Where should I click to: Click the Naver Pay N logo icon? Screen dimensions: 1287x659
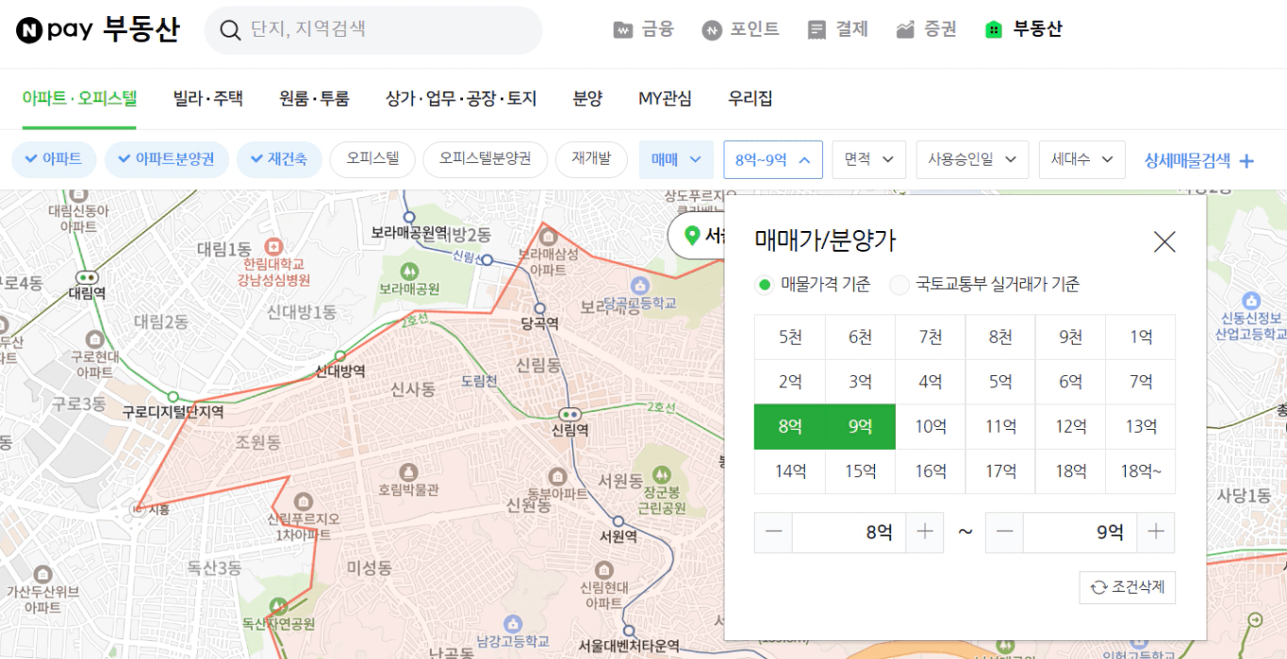[29, 30]
